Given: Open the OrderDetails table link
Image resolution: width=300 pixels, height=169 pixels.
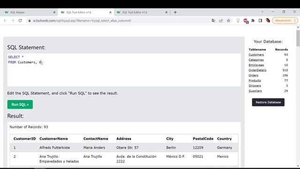Looking at the screenshot, I should pyautogui.click(x=257, y=70).
